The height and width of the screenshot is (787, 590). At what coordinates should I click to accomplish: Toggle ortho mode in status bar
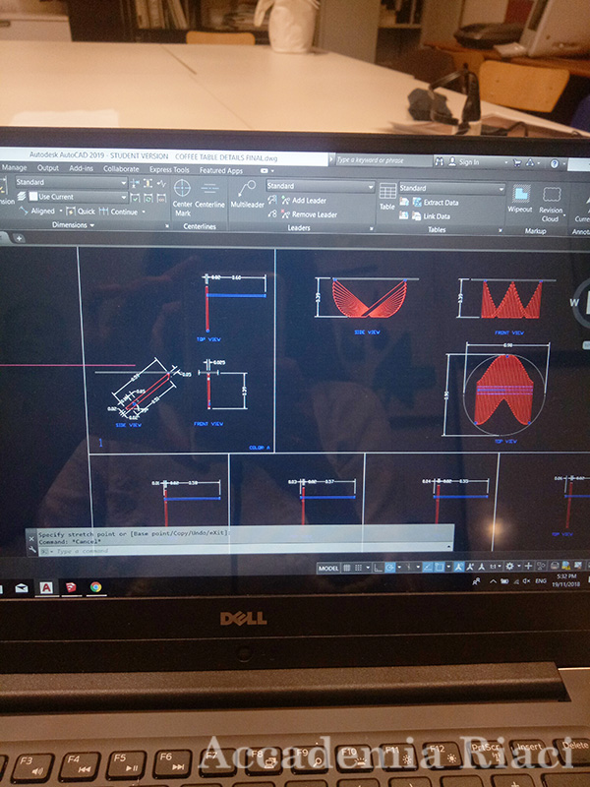(378, 568)
